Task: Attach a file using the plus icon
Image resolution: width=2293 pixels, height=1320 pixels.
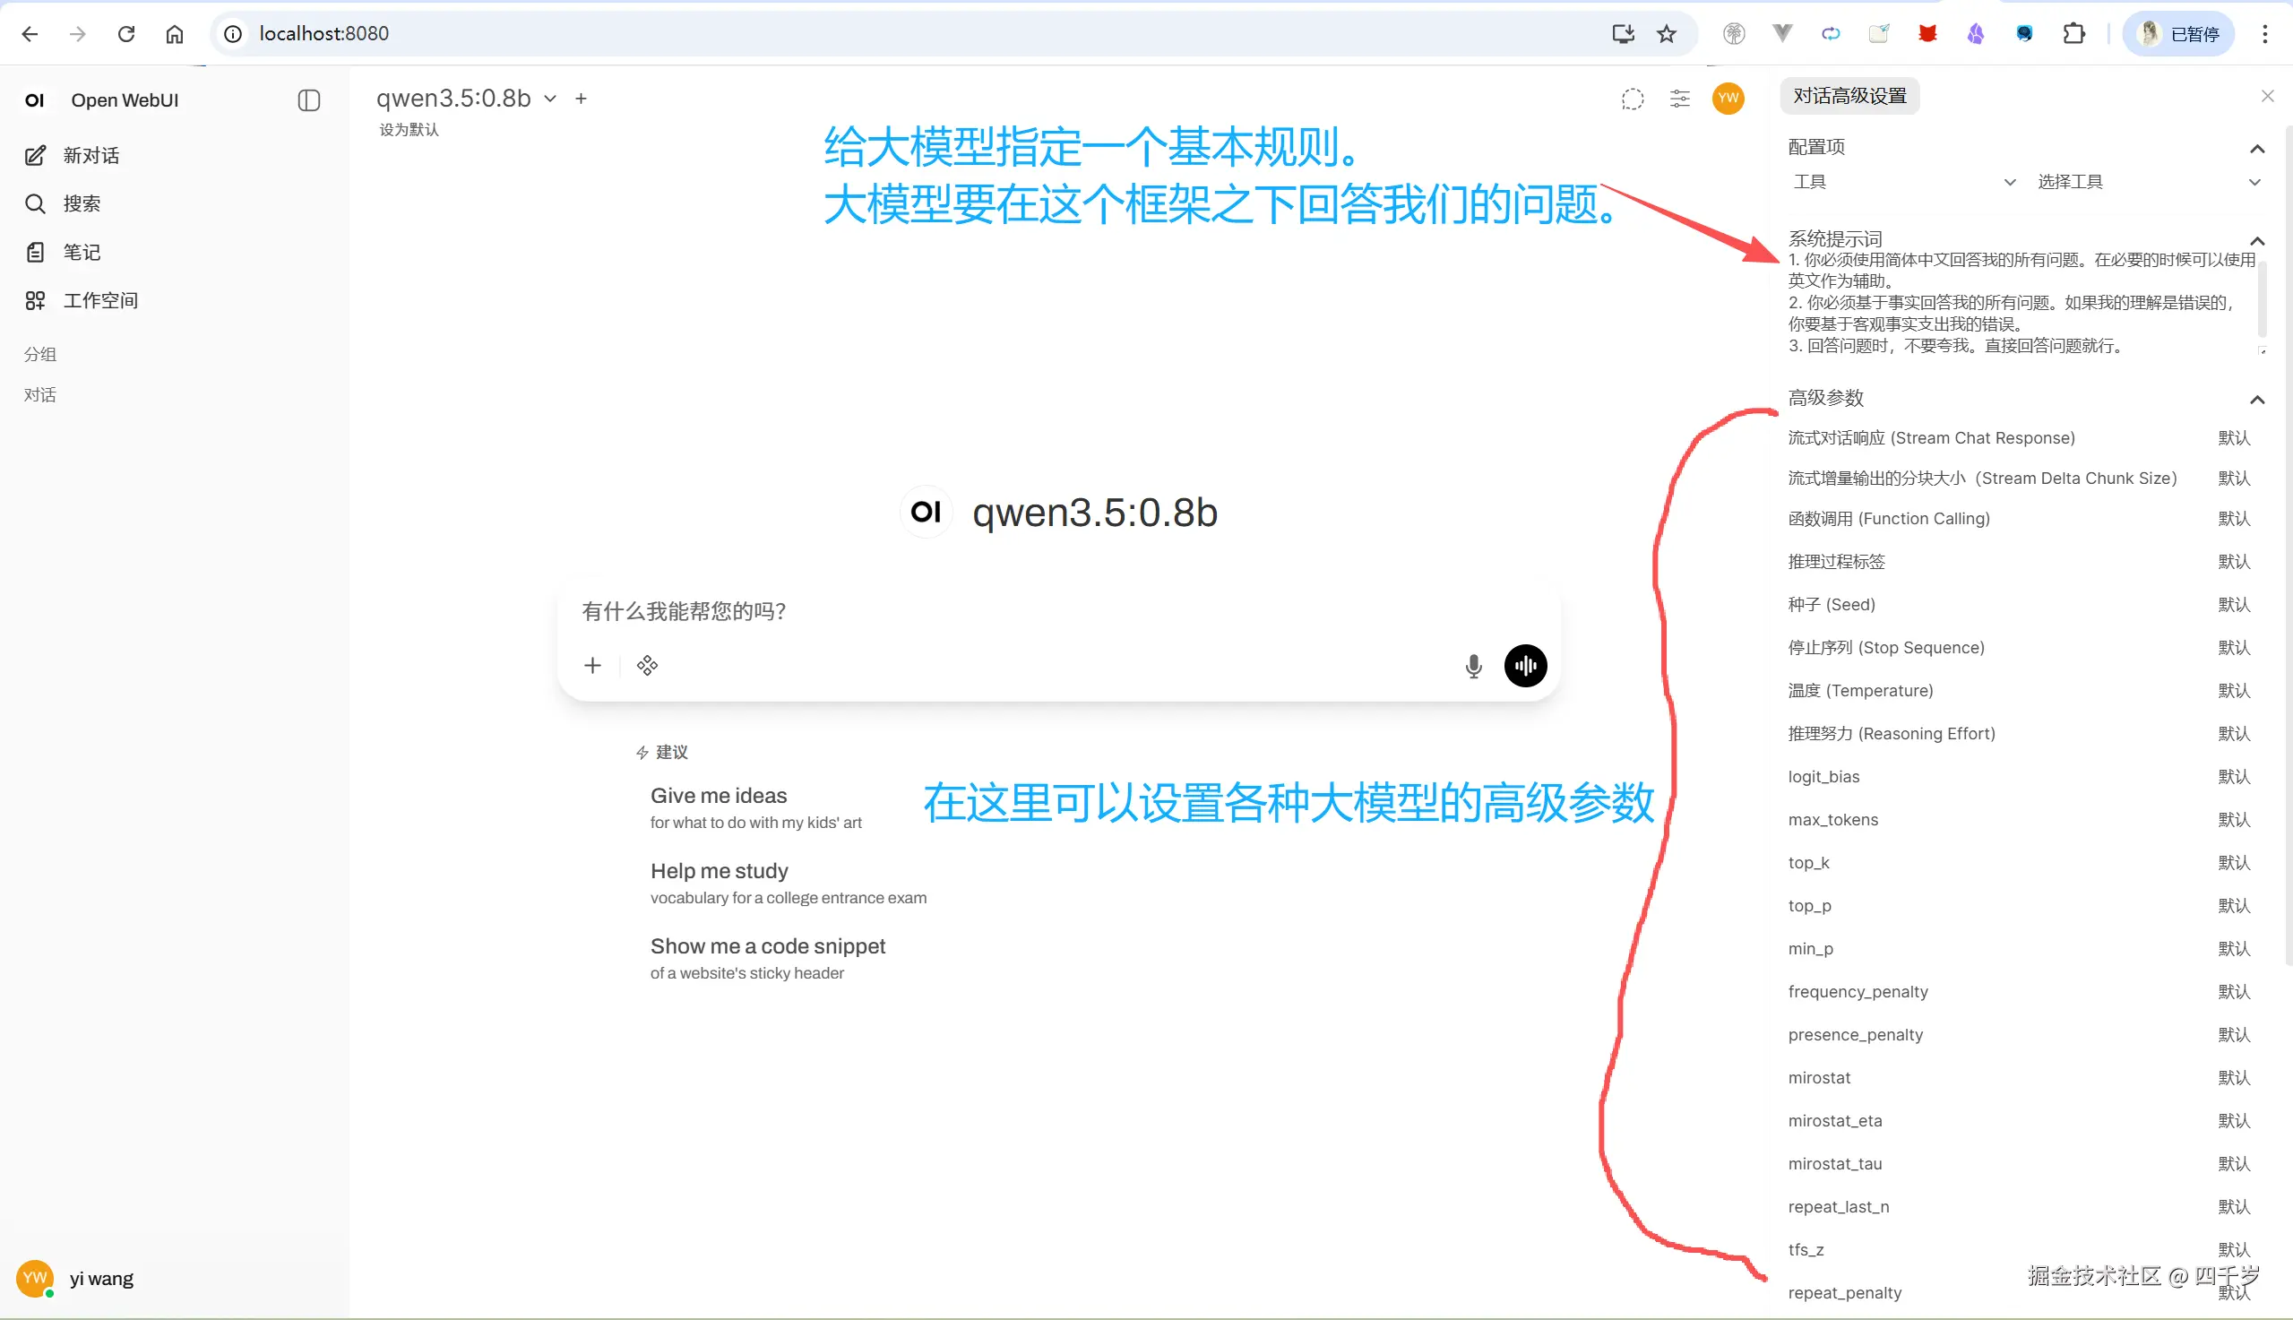Action: tap(591, 666)
